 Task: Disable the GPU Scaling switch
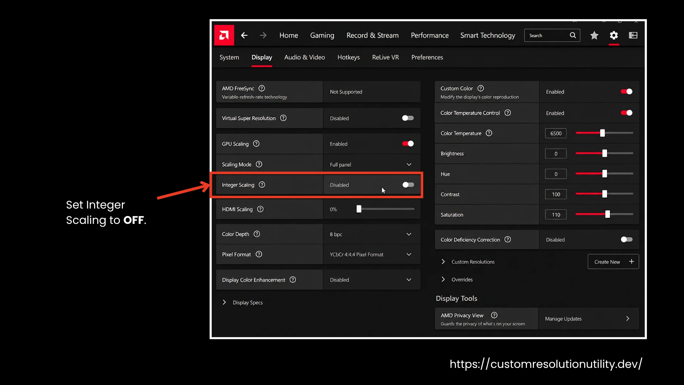point(408,144)
